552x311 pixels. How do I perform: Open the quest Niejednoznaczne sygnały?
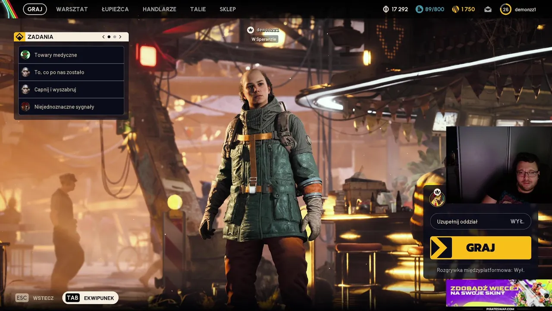coord(71,107)
